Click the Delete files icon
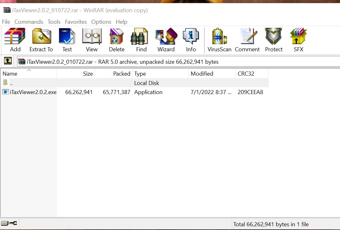 pos(117,36)
